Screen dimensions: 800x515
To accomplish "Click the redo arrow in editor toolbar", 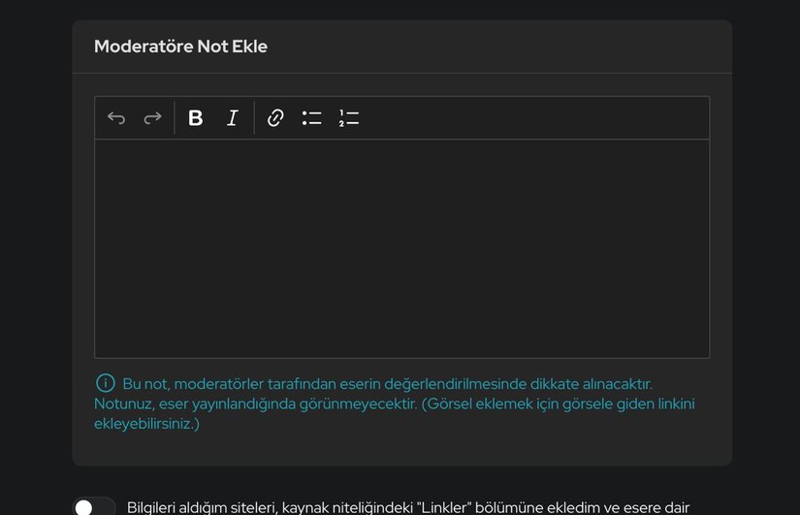I will coord(152,118).
